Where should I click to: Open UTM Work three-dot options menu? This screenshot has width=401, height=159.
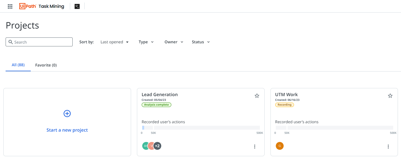pos(388,146)
